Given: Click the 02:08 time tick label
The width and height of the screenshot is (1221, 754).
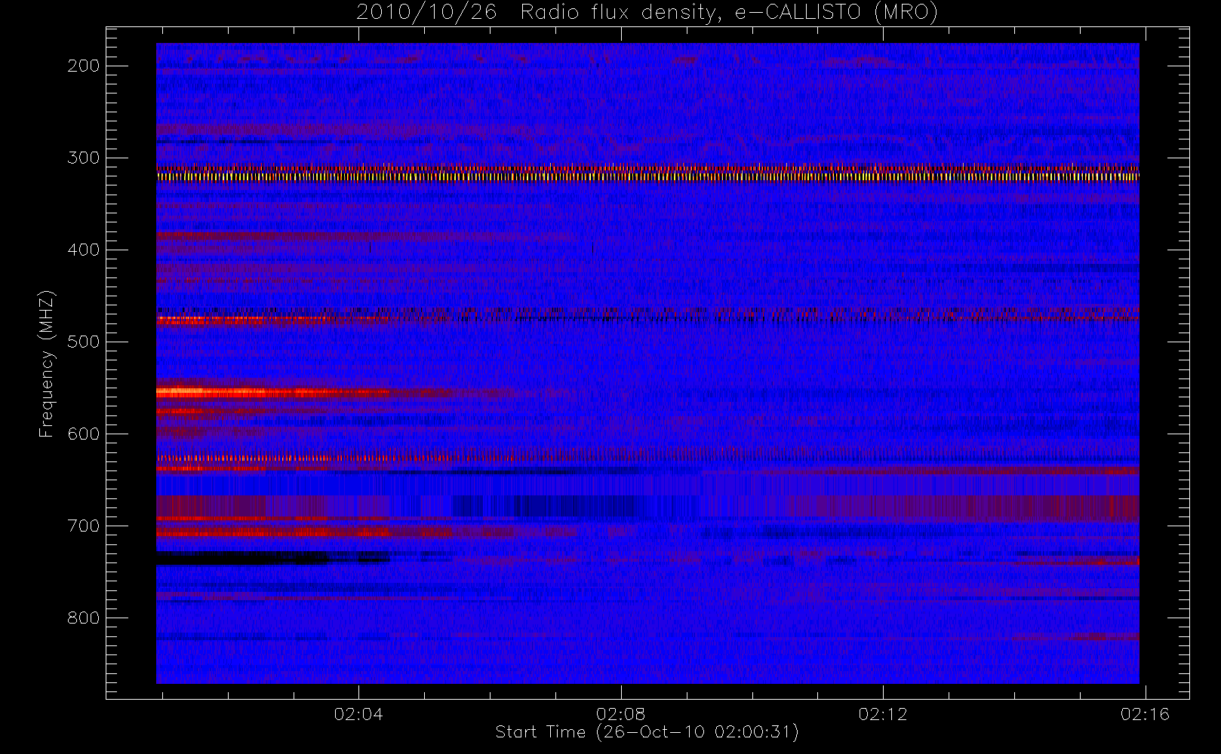Looking at the screenshot, I should [x=620, y=713].
